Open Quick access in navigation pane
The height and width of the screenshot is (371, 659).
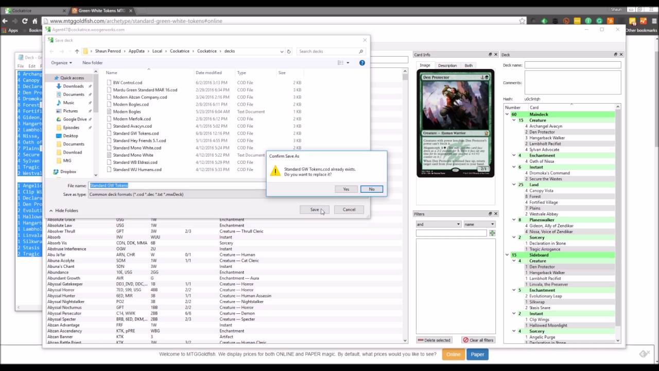tap(72, 78)
